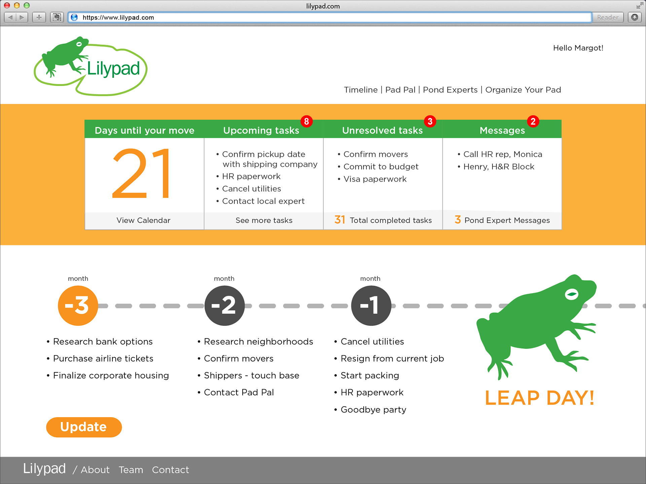Click the orange Update button
Viewport: 646px width, 484px height.
tap(84, 427)
